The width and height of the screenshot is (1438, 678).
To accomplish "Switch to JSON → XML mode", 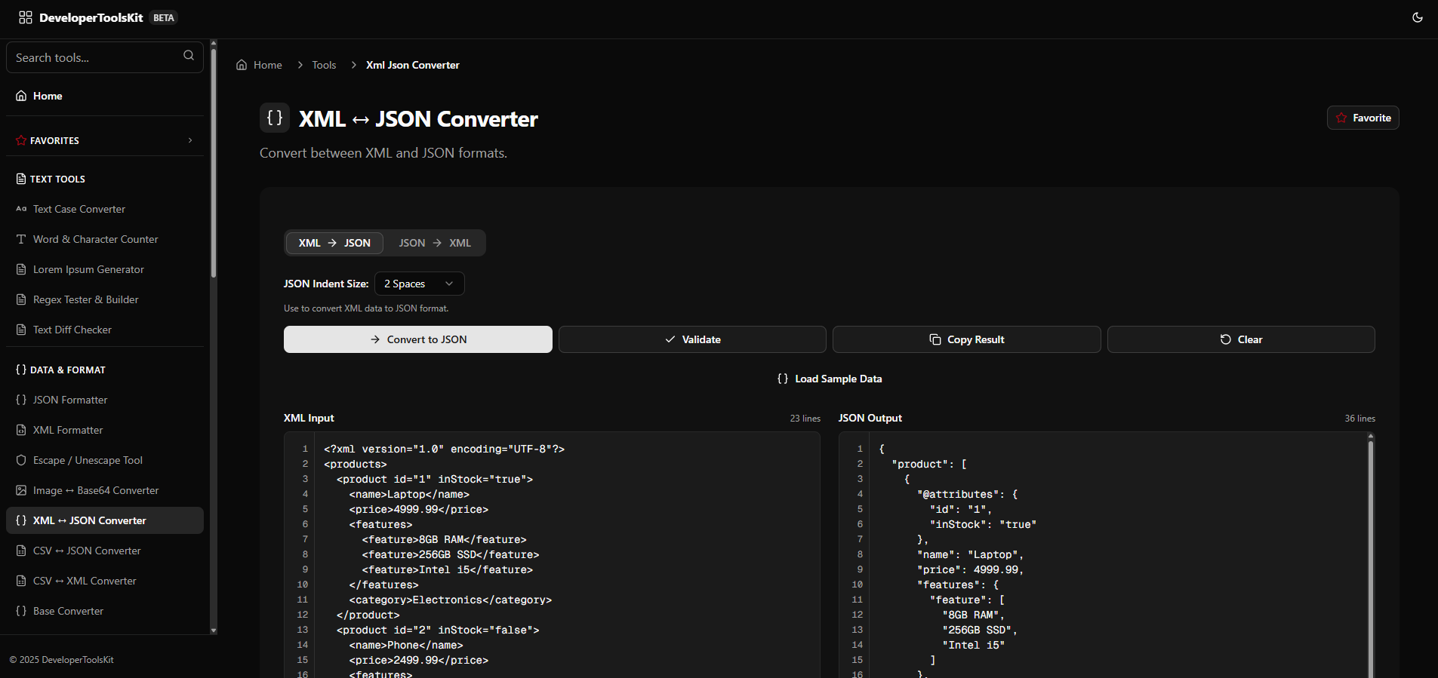I will click(435, 243).
